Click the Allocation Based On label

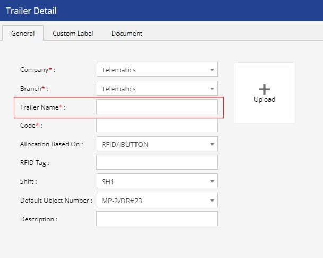pos(51,144)
